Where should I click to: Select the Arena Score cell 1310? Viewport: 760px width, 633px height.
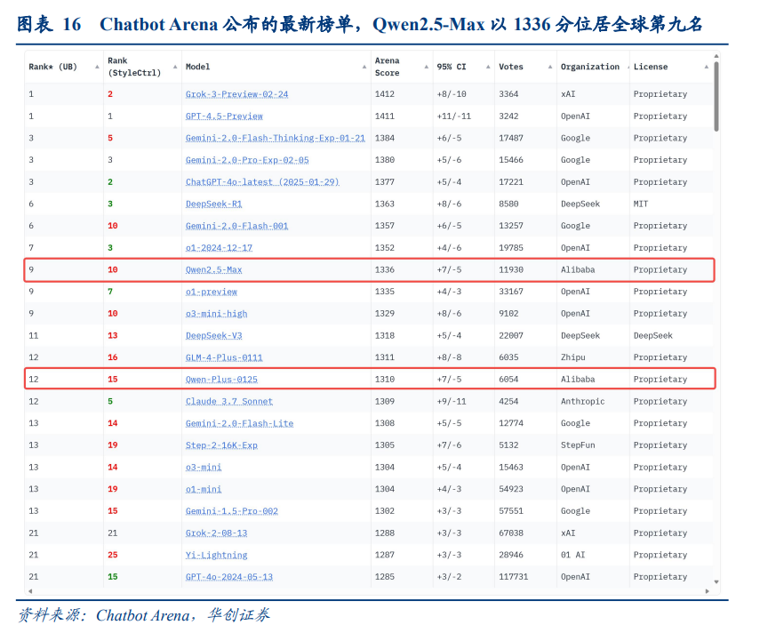click(384, 380)
